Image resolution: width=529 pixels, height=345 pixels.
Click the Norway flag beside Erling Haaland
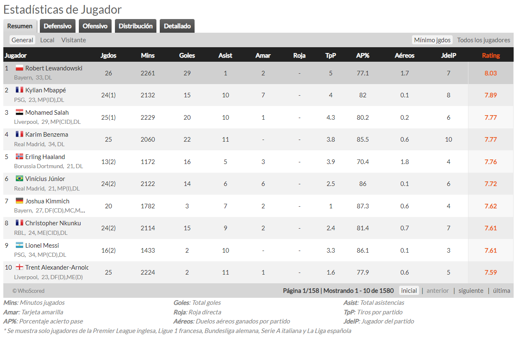(x=19, y=157)
